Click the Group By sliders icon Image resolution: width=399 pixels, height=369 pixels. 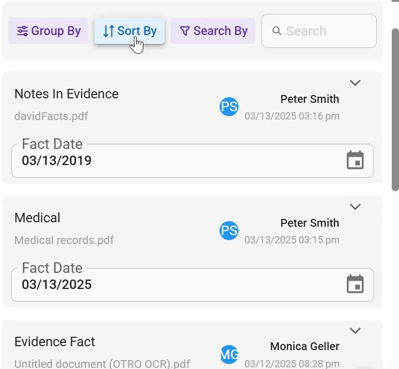(x=23, y=31)
